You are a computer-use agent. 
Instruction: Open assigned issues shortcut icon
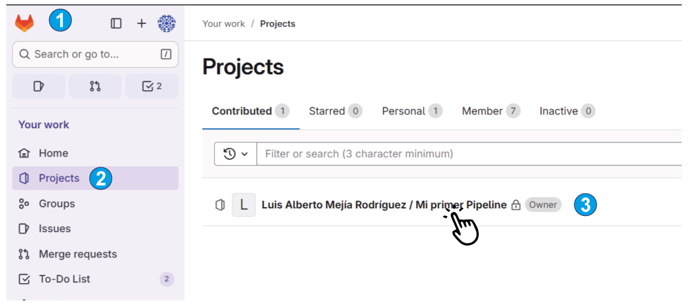click(39, 87)
